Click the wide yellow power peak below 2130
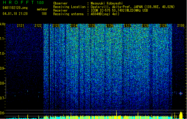This screenshot has height=119, width=187. coord(181,115)
